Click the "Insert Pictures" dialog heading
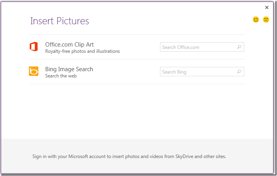277x176 pixels. tap(59, 21)
